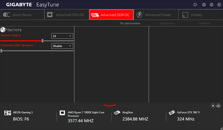223x130 pixels.
Task: Click the AMD Ryzen 7 1800X processor name
Action: click(x=86, y=114)
